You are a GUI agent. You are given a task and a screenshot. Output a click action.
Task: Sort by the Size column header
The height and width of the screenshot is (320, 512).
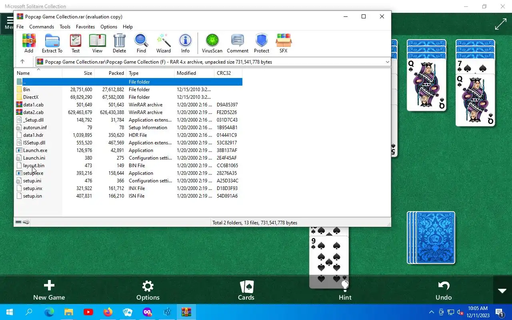coord(78,73)
